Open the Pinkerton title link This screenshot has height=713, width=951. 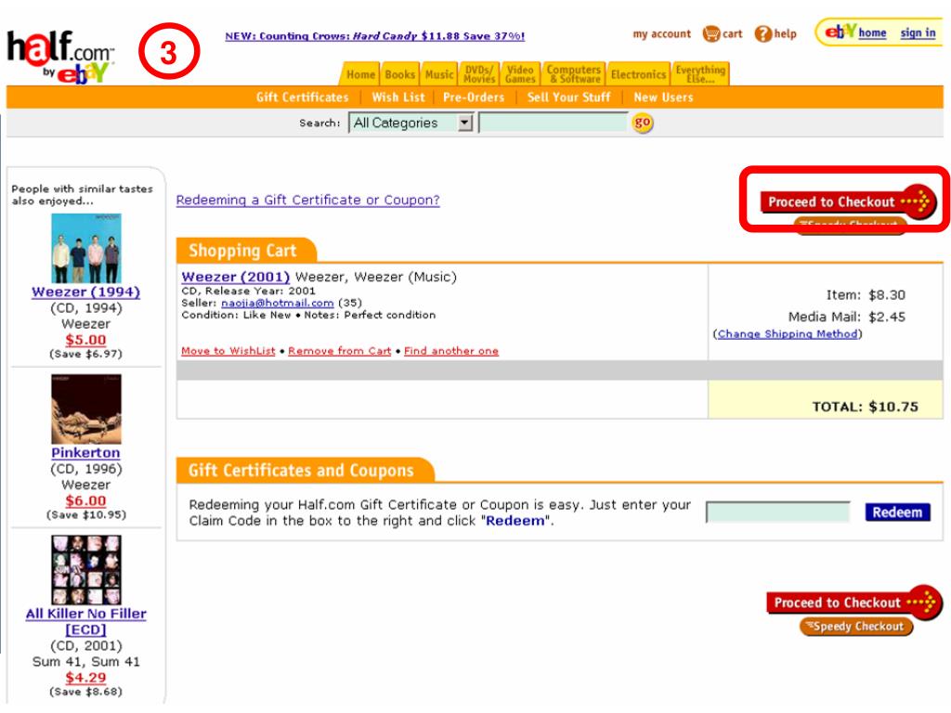[85, 453]
